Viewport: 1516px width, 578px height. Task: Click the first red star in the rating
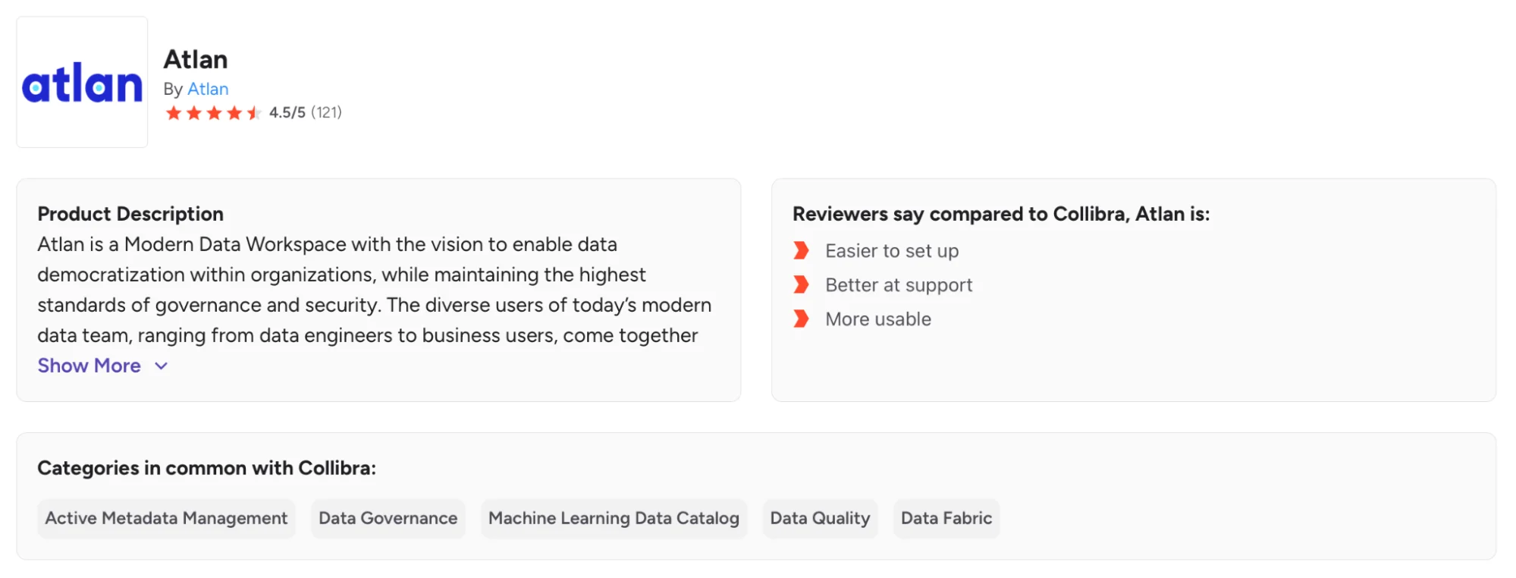[175, 112]
